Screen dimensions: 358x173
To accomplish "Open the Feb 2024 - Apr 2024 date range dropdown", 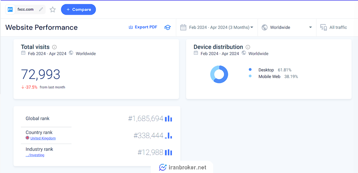I will pyautogui.click(x=217, y=27).
